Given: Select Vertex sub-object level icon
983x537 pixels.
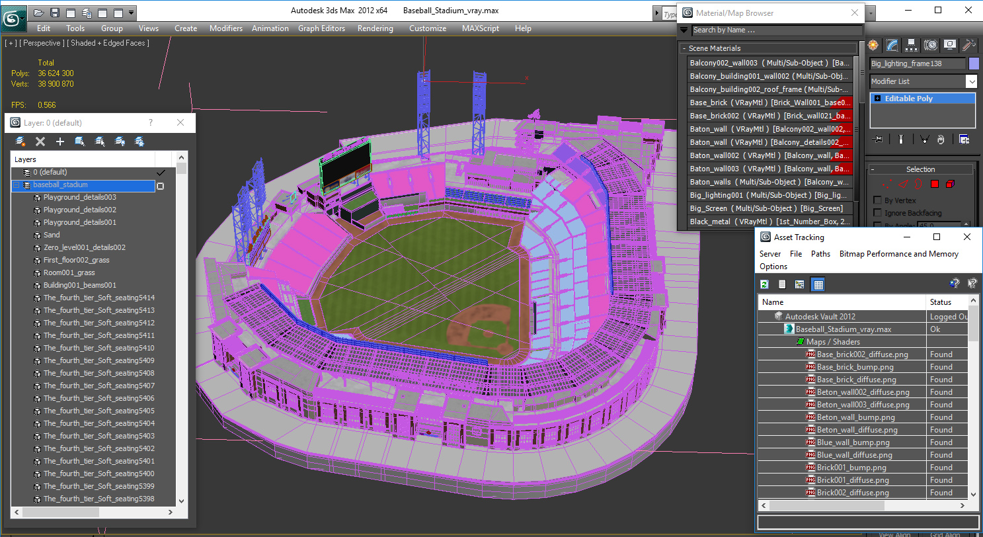Looking at the screenshot, I should click(887, 184).
